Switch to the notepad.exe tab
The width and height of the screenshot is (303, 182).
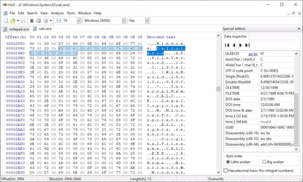tap(16, 29)
